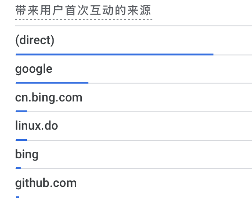Click the tiny blue bar under github.com

17,197
